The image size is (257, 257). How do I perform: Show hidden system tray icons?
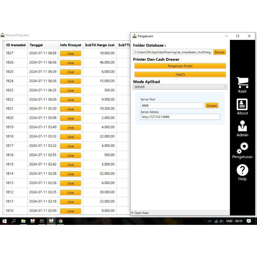pyautogui.click(x=210, y=221)
